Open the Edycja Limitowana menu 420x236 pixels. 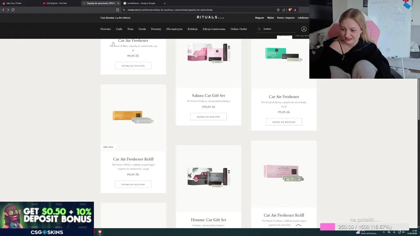point(214,29)
